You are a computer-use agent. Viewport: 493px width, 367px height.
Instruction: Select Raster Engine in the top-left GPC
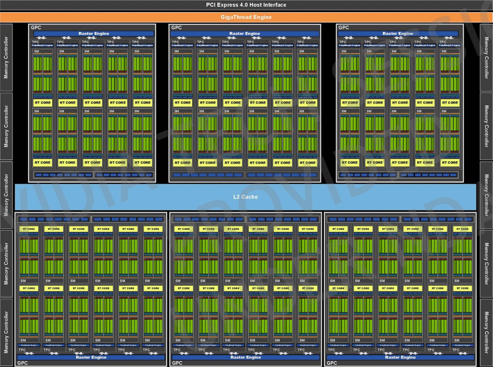tap(94, 33)
